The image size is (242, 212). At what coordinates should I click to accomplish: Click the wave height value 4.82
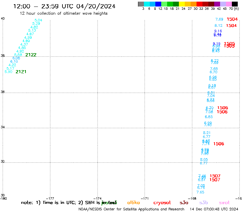[34, 27]
